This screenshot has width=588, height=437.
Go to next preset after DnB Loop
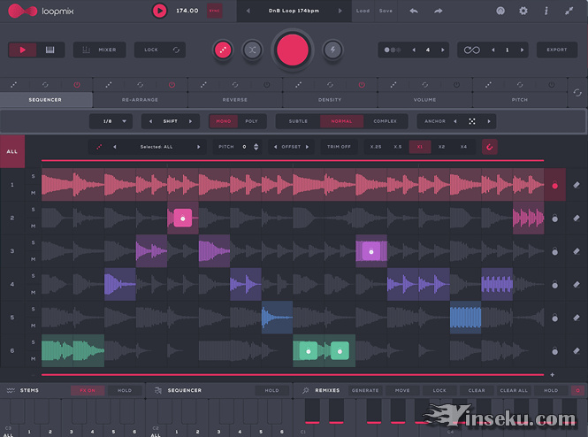coord(342,11)
